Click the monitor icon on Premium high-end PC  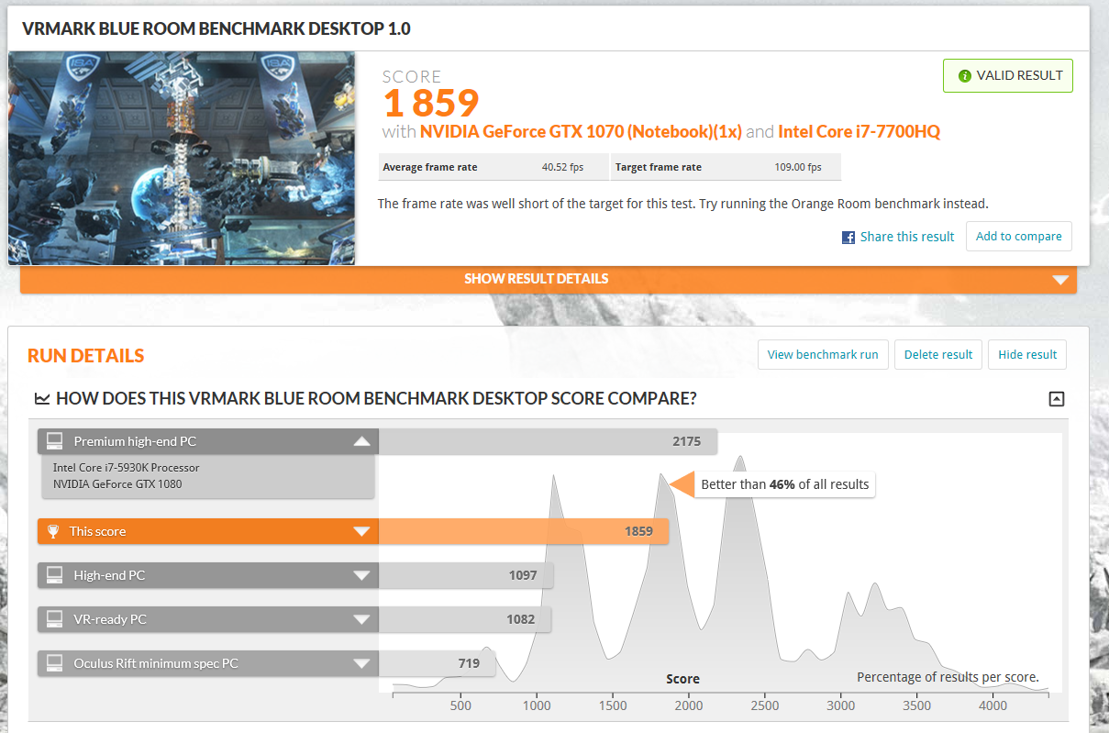tap(56, 441)
